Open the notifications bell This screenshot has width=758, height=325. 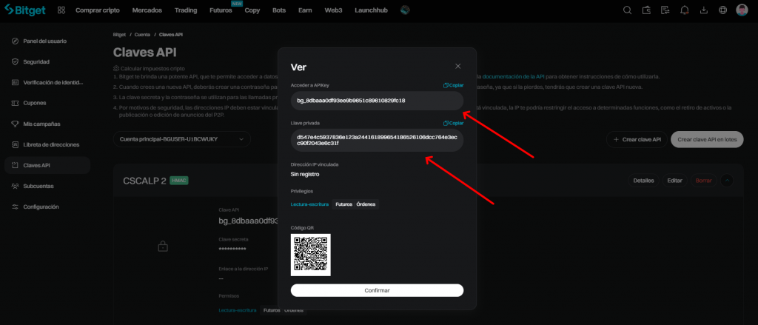coord(685,10)
